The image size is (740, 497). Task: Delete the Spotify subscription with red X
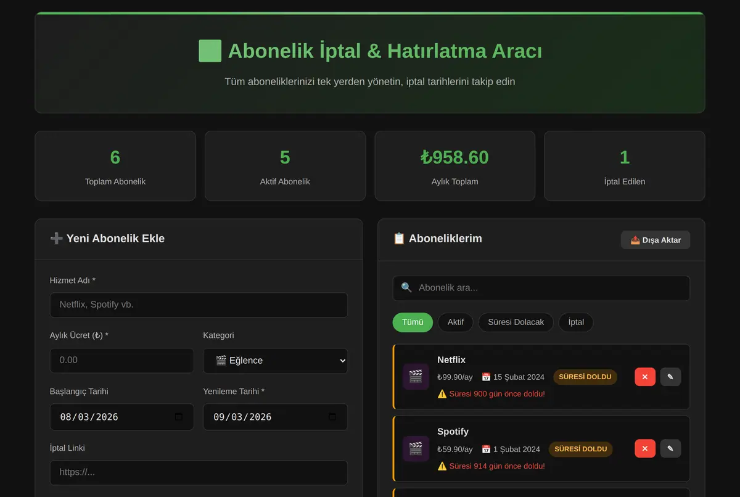pos(645,448)
